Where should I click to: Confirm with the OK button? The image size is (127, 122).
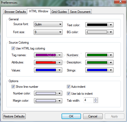point(71,116)
